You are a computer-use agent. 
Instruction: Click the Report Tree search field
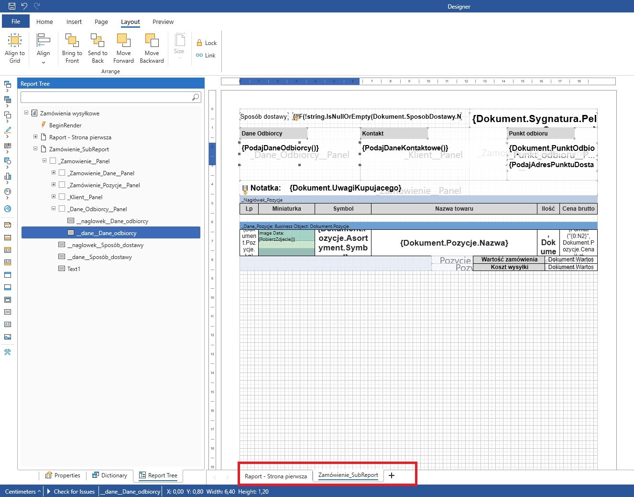click(x=106, y=97)
